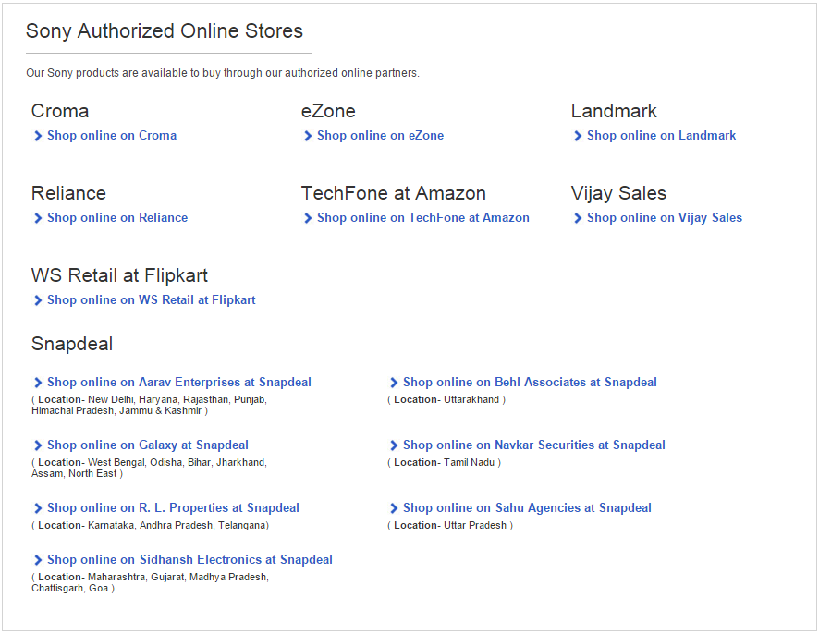Click the arrow icon beside Navkar Securities link

pyautogui.click(x=394, y=445)
